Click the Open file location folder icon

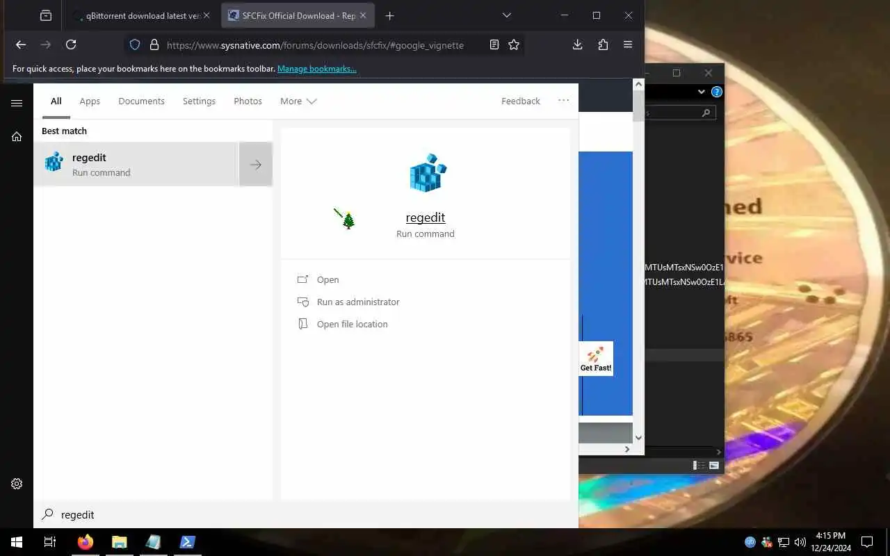click(x=302, y=324)
